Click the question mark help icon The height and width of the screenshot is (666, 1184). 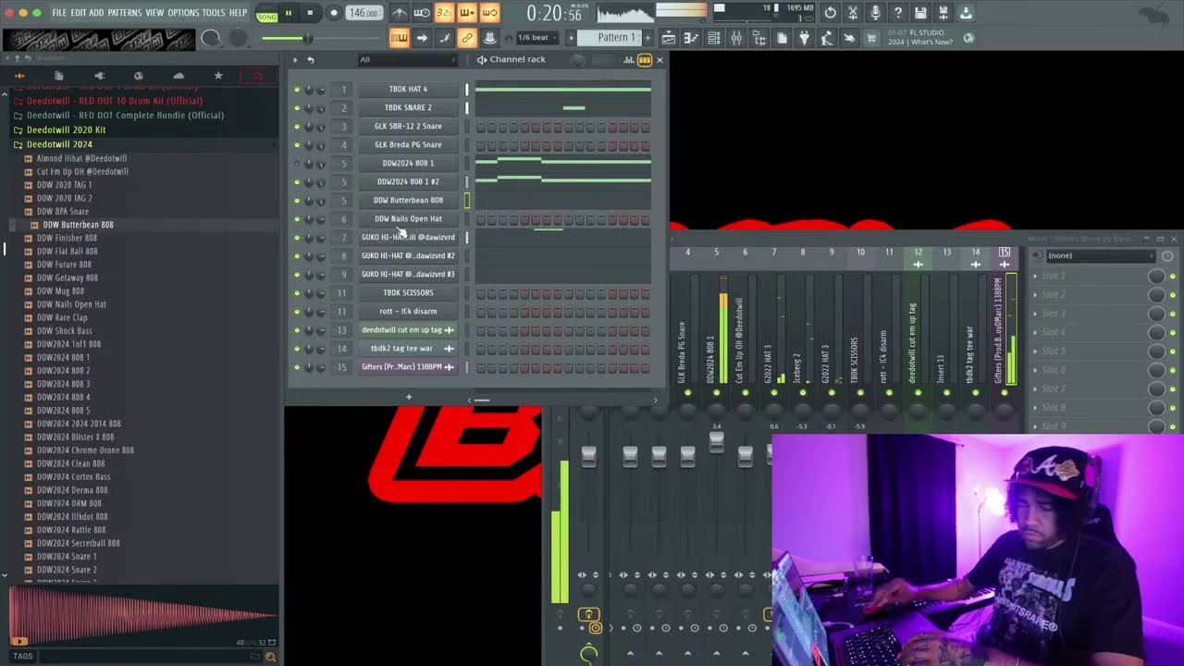(x=897, y=13)
